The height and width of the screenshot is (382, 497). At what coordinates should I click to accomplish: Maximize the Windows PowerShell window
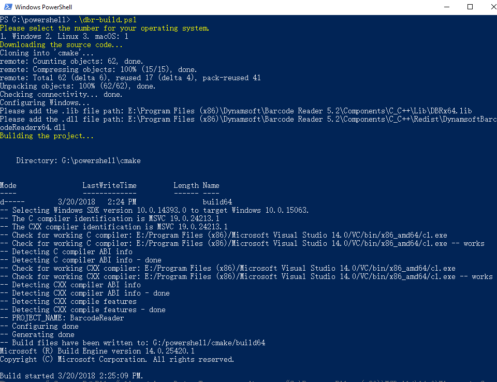click(470, 7)
